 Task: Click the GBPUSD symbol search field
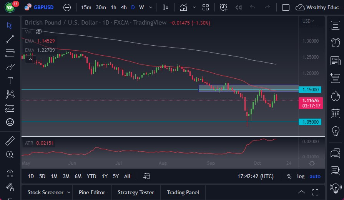tap(43, 7)
